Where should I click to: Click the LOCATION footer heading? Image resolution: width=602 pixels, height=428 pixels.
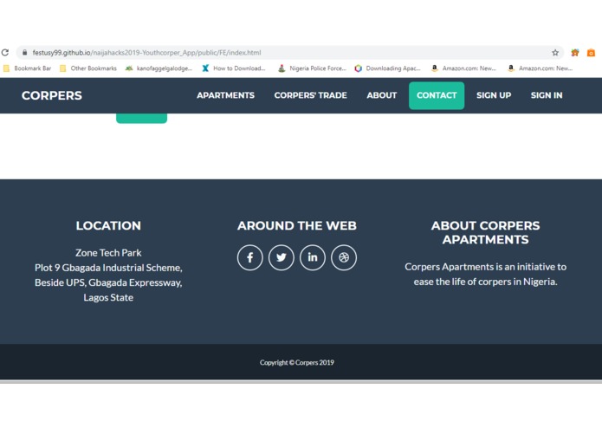click(x=108, y=226)
